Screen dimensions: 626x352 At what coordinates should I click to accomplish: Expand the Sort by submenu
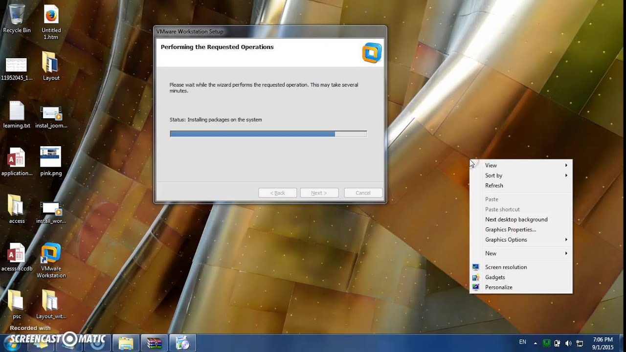(x=521, y=176)
